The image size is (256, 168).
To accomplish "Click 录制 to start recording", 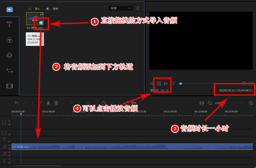I will pyautogui.click(x=52, y=9).
